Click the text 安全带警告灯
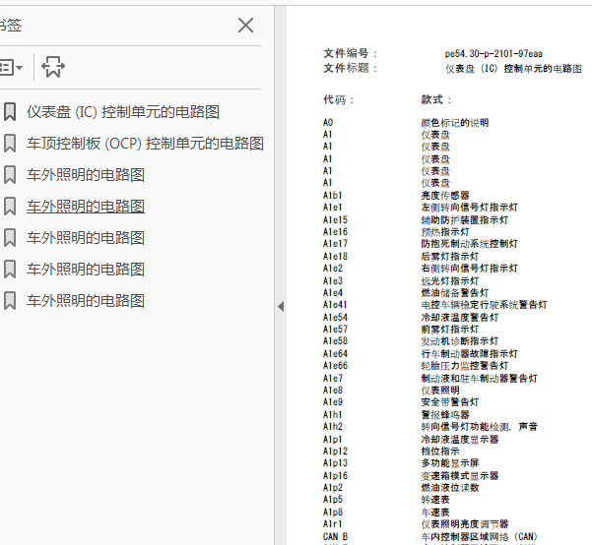Viewport: 592px width, 545px height. tap(450, 402)
